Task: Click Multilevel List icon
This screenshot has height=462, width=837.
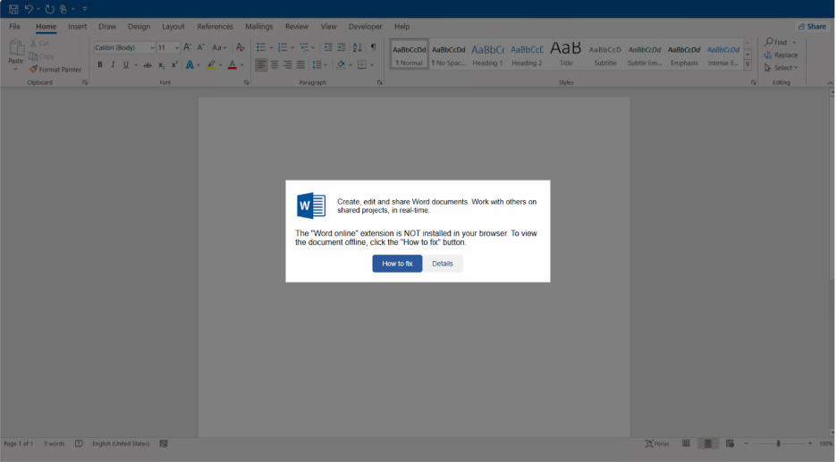Action: point(304,47)
